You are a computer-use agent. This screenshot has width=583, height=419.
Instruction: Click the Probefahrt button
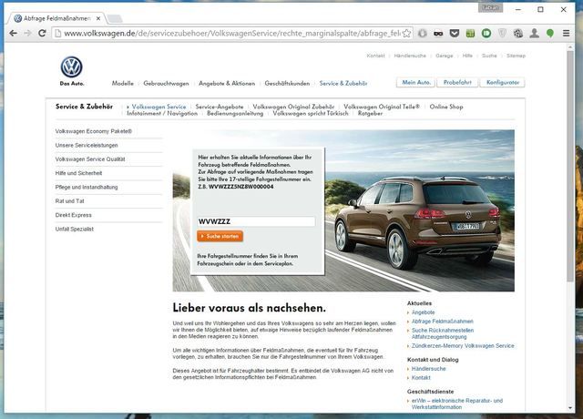point(457,83)
